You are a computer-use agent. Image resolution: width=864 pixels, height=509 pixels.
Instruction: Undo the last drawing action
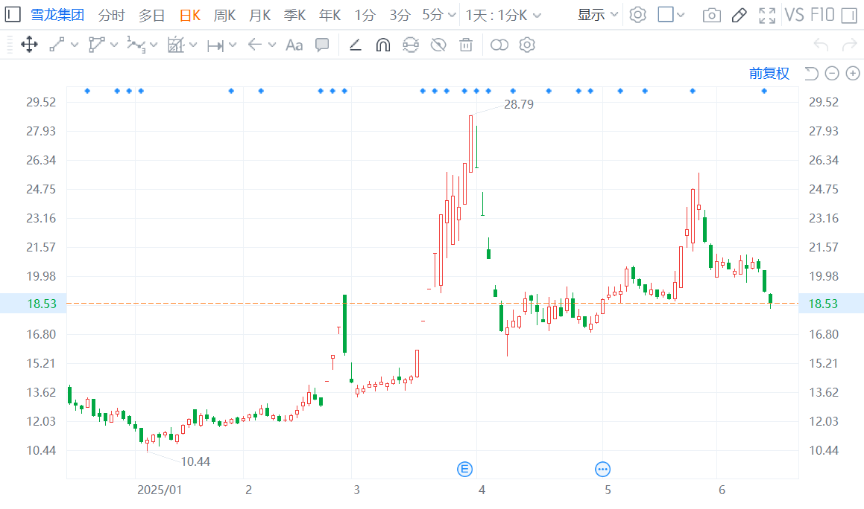(x=821, y=45)
